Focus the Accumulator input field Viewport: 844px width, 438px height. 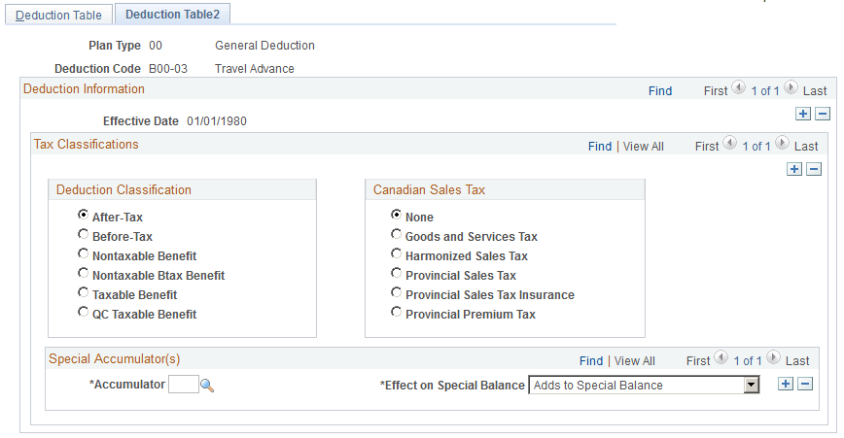point(184,385)
